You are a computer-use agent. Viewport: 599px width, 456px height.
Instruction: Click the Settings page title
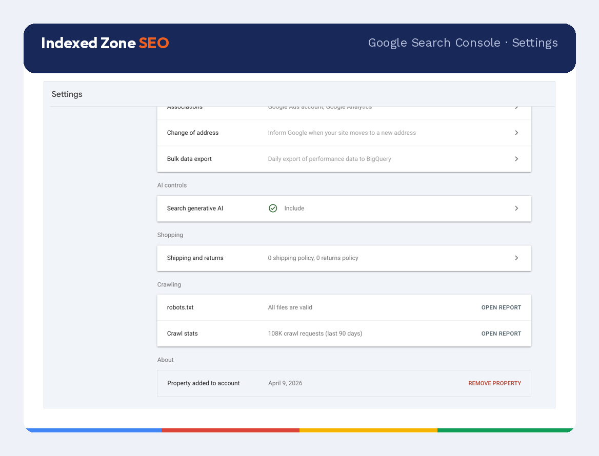click(x=67, y=94)
